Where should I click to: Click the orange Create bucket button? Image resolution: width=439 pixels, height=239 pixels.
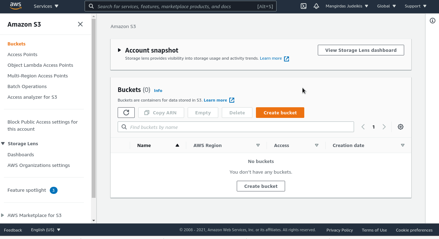[x=280, y=113]
